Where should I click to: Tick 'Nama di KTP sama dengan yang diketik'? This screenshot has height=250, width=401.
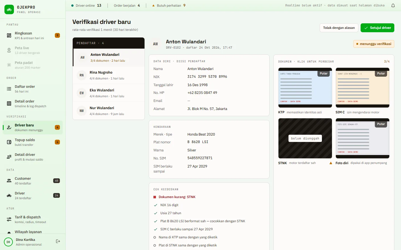185,237
